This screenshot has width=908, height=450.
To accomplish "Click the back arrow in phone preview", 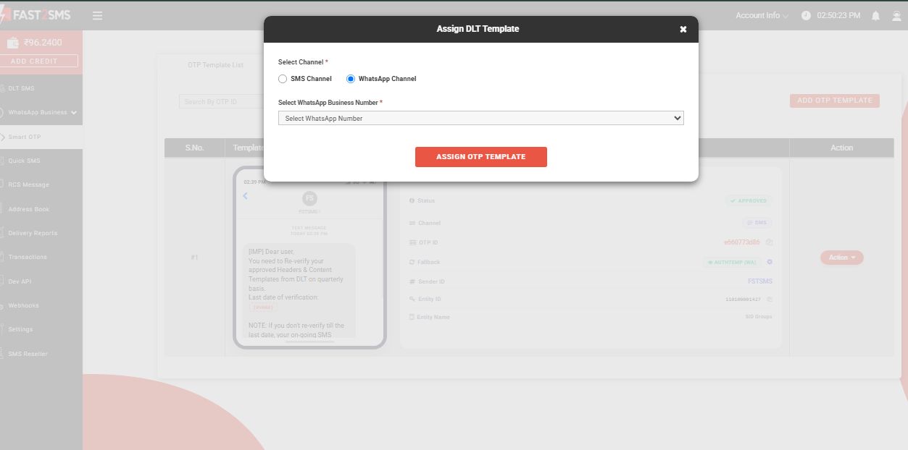I will pyautogui.click(x=245, y=196).
